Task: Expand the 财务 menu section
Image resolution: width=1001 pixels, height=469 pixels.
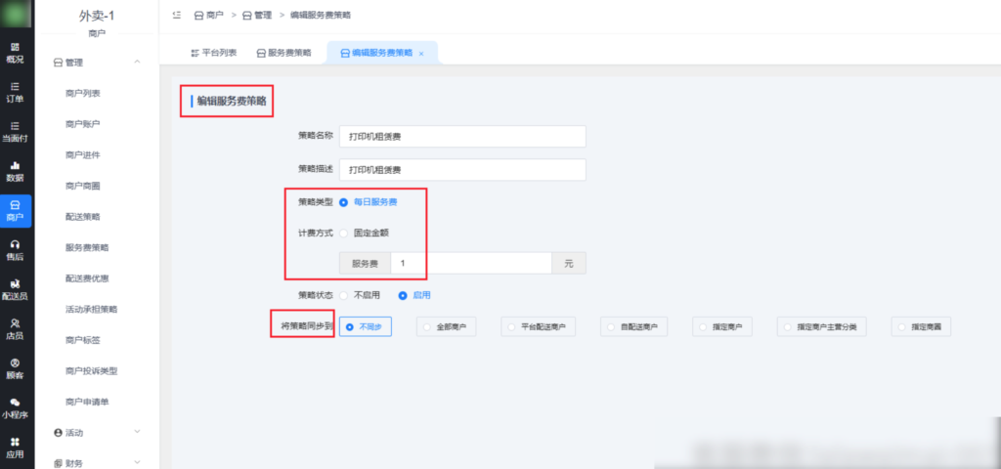Action: pos(137,462)
